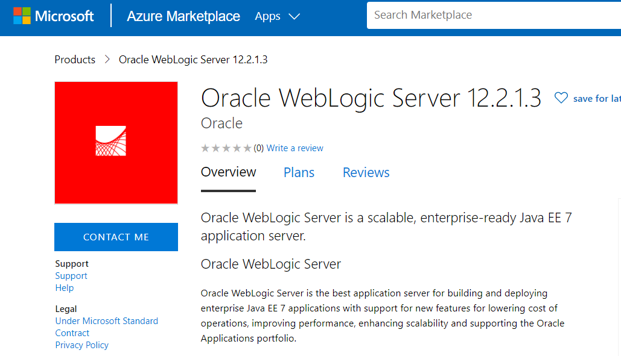
Task: Open the Write a review link
Action: (x=295, y=148)
